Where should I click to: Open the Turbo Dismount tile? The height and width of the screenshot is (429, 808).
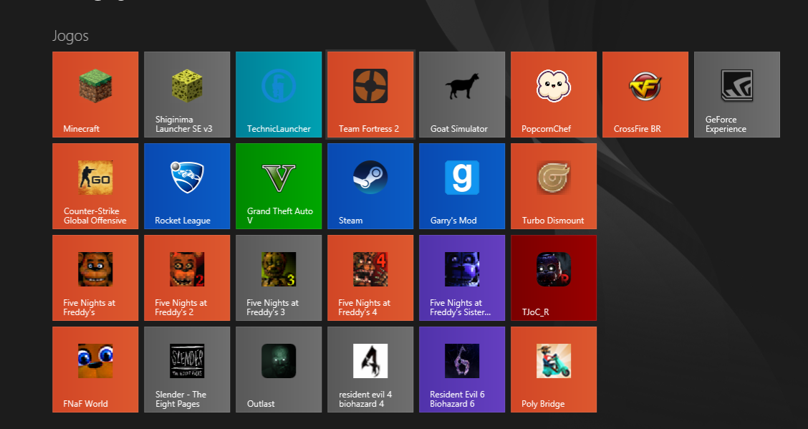click(554, 186)
